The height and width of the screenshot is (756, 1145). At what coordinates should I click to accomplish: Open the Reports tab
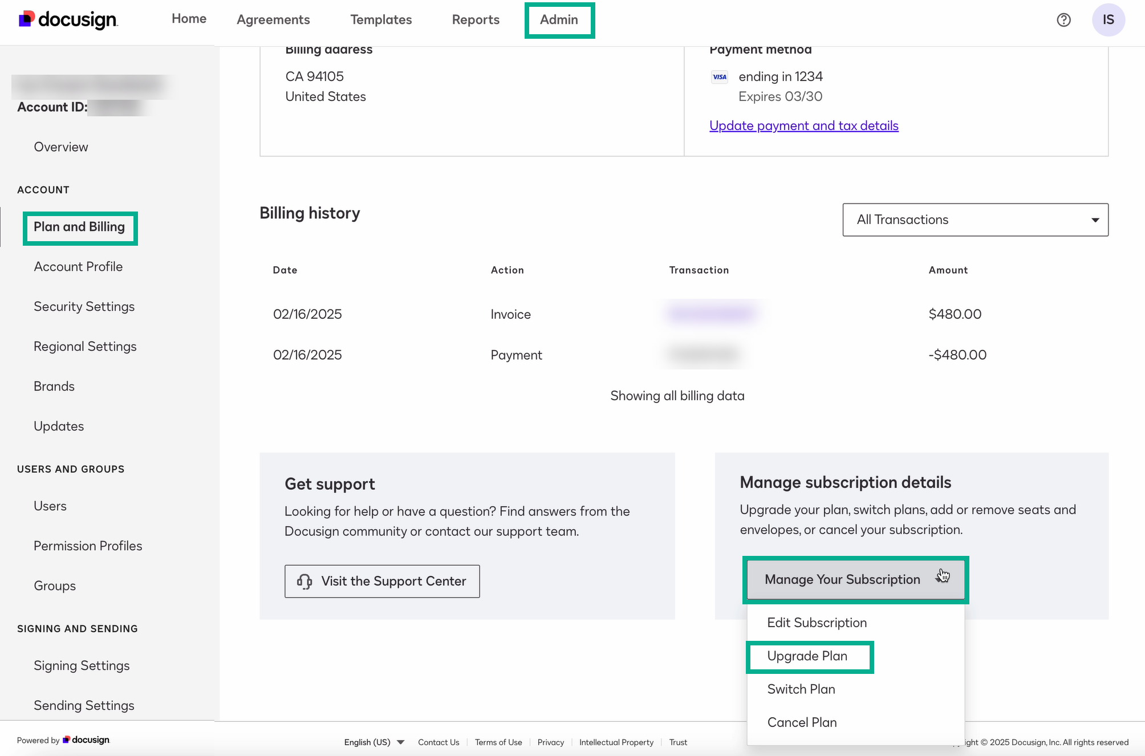[x=476, y=19]
